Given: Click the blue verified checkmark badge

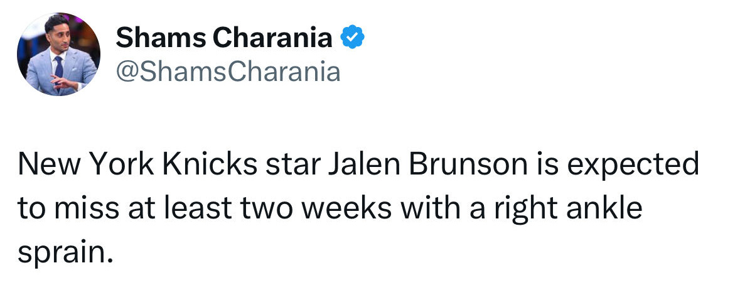Looking at the screenshot, I should click(352, 38).
